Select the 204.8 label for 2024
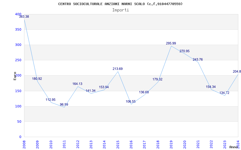Image resolution: width=241 pixels, height=150 pixels. click(237, 71)
